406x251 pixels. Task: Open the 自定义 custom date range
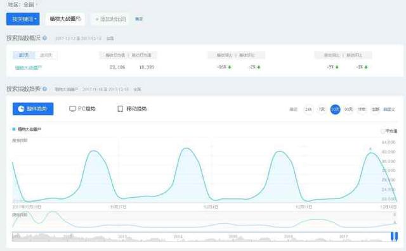(x=389, y=110)
